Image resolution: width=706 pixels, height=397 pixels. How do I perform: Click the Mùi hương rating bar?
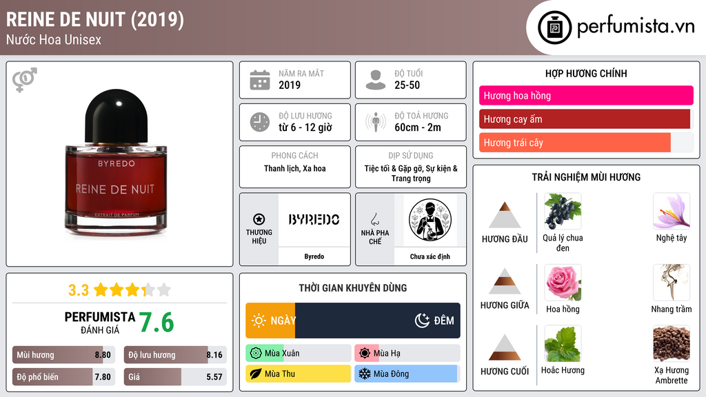click(63, 355)
